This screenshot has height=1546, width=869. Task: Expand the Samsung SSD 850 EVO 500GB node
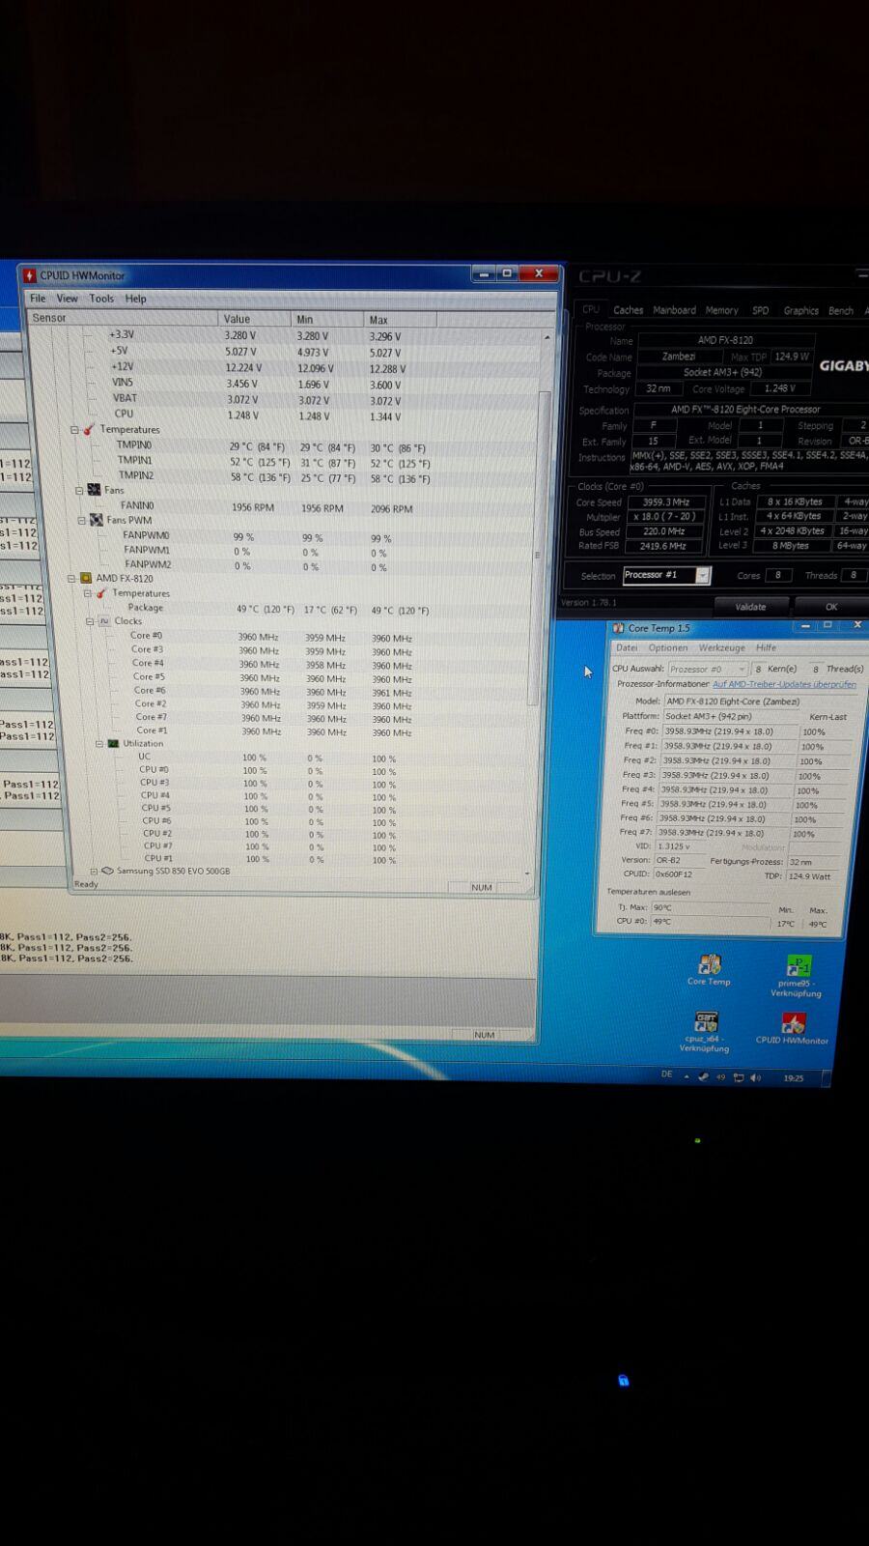(94, 871)
